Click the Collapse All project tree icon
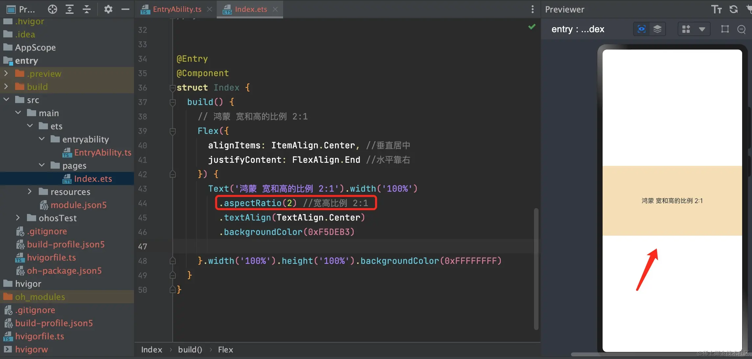Image resolution: width=752 pixels, height=359 pixels. [86, 9]
